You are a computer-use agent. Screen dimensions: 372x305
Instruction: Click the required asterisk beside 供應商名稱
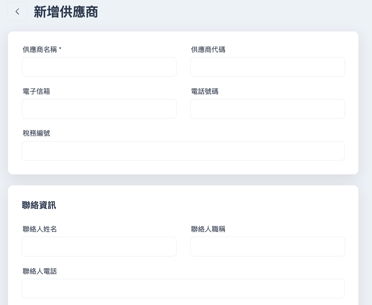pos(60,49)
